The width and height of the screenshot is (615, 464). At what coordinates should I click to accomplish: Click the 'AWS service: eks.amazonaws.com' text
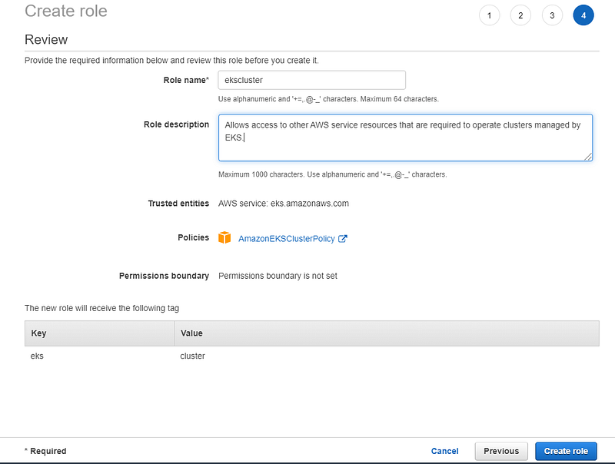click(x=284, y=204)
